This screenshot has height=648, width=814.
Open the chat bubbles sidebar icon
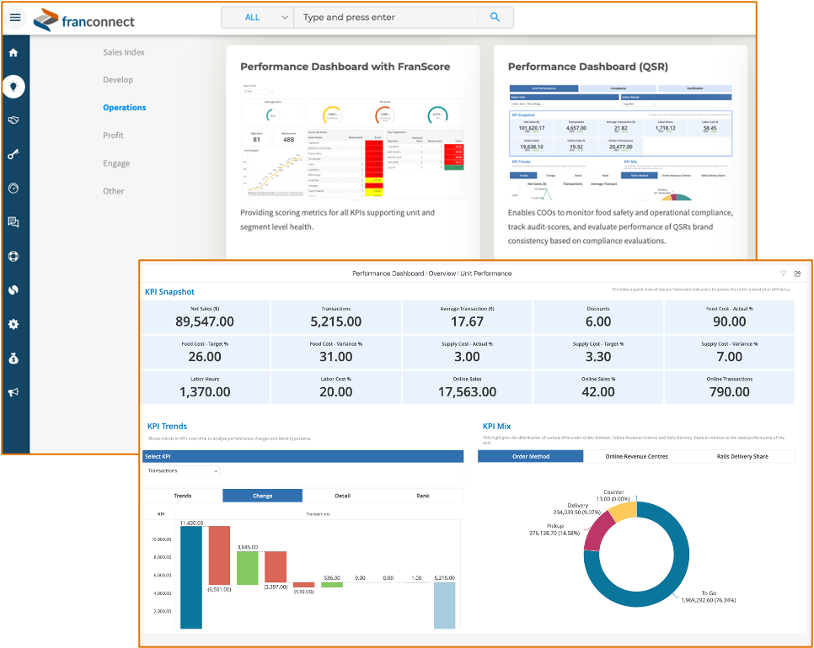(x=14, y=222)
